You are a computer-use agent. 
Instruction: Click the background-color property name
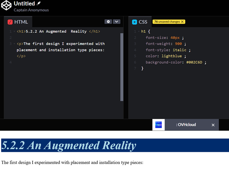tap(164, 62)
